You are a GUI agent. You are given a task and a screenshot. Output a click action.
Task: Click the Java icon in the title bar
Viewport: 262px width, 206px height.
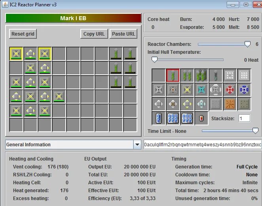[5, 4]
